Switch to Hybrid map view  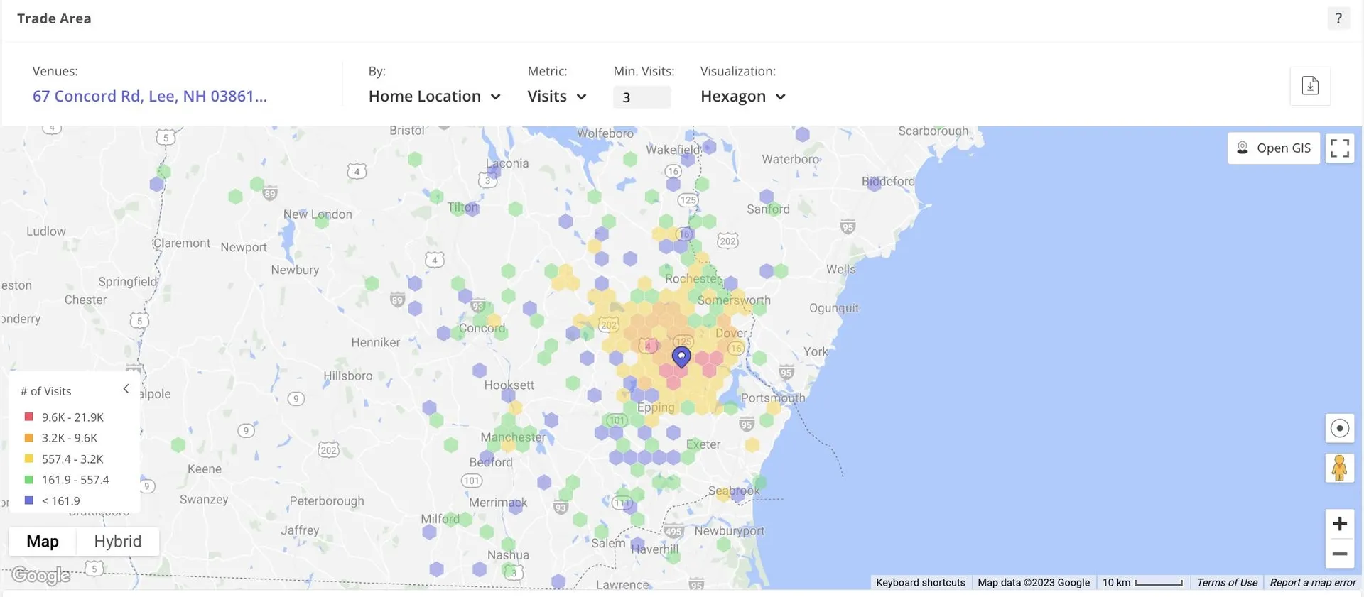pos(118,542)
